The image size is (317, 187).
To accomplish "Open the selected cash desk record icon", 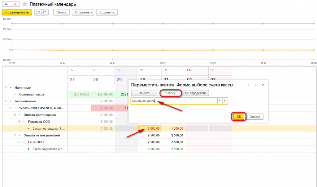I will coord(225,101).
